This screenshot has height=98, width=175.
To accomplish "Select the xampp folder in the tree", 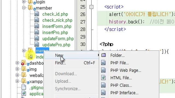I will 36,82.
